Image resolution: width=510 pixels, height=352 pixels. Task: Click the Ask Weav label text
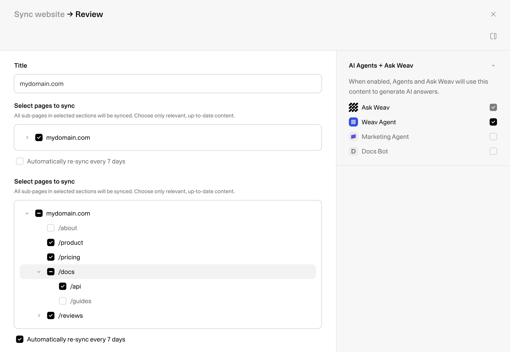pyautogui.click(x=376, y=108)
